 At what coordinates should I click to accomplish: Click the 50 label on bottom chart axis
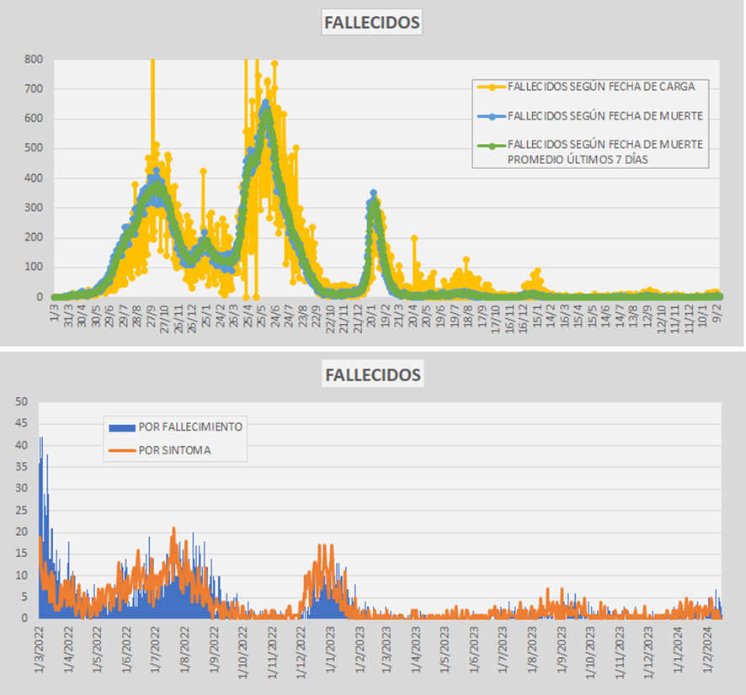(x=21, y=401)
